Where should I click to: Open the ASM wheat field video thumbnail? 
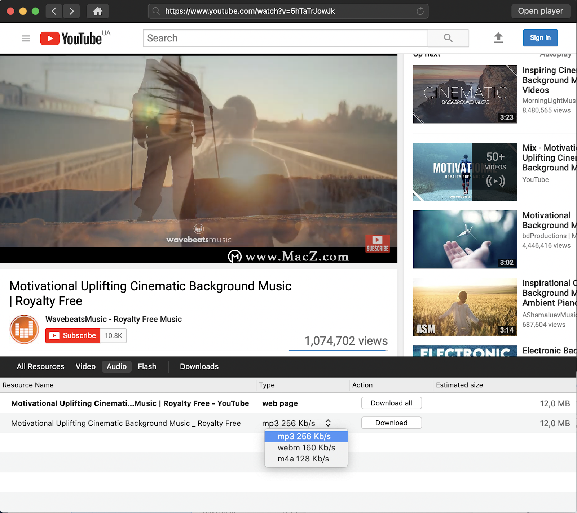(x=465, y=307)
